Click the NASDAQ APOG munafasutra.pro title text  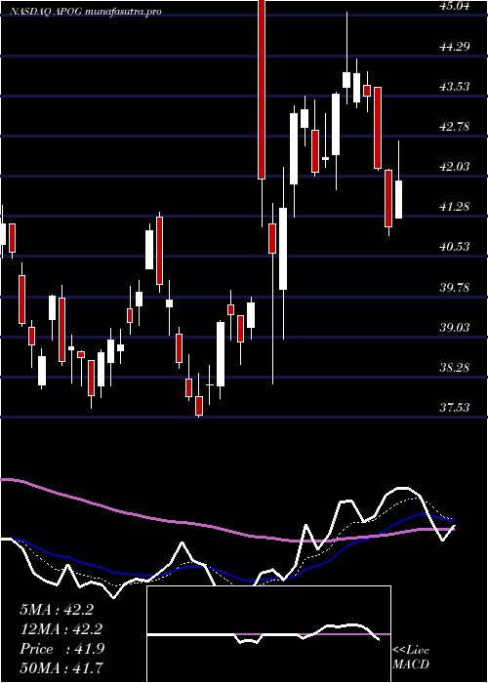coord(85,12)
